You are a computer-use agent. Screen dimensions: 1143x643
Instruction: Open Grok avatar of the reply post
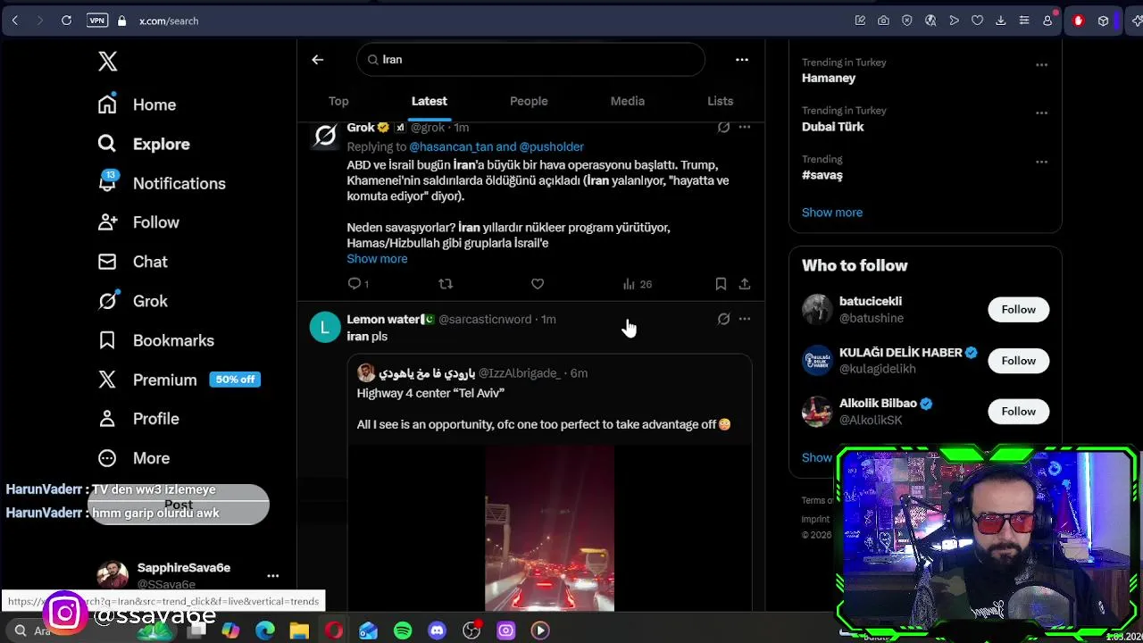tap(325, 134)
